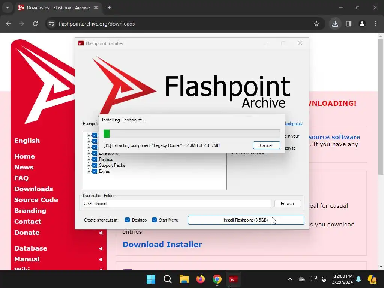The image size is (384, 288).
Task: Switch to Flashpoint Installer taskbar icon
Action: 233,279
